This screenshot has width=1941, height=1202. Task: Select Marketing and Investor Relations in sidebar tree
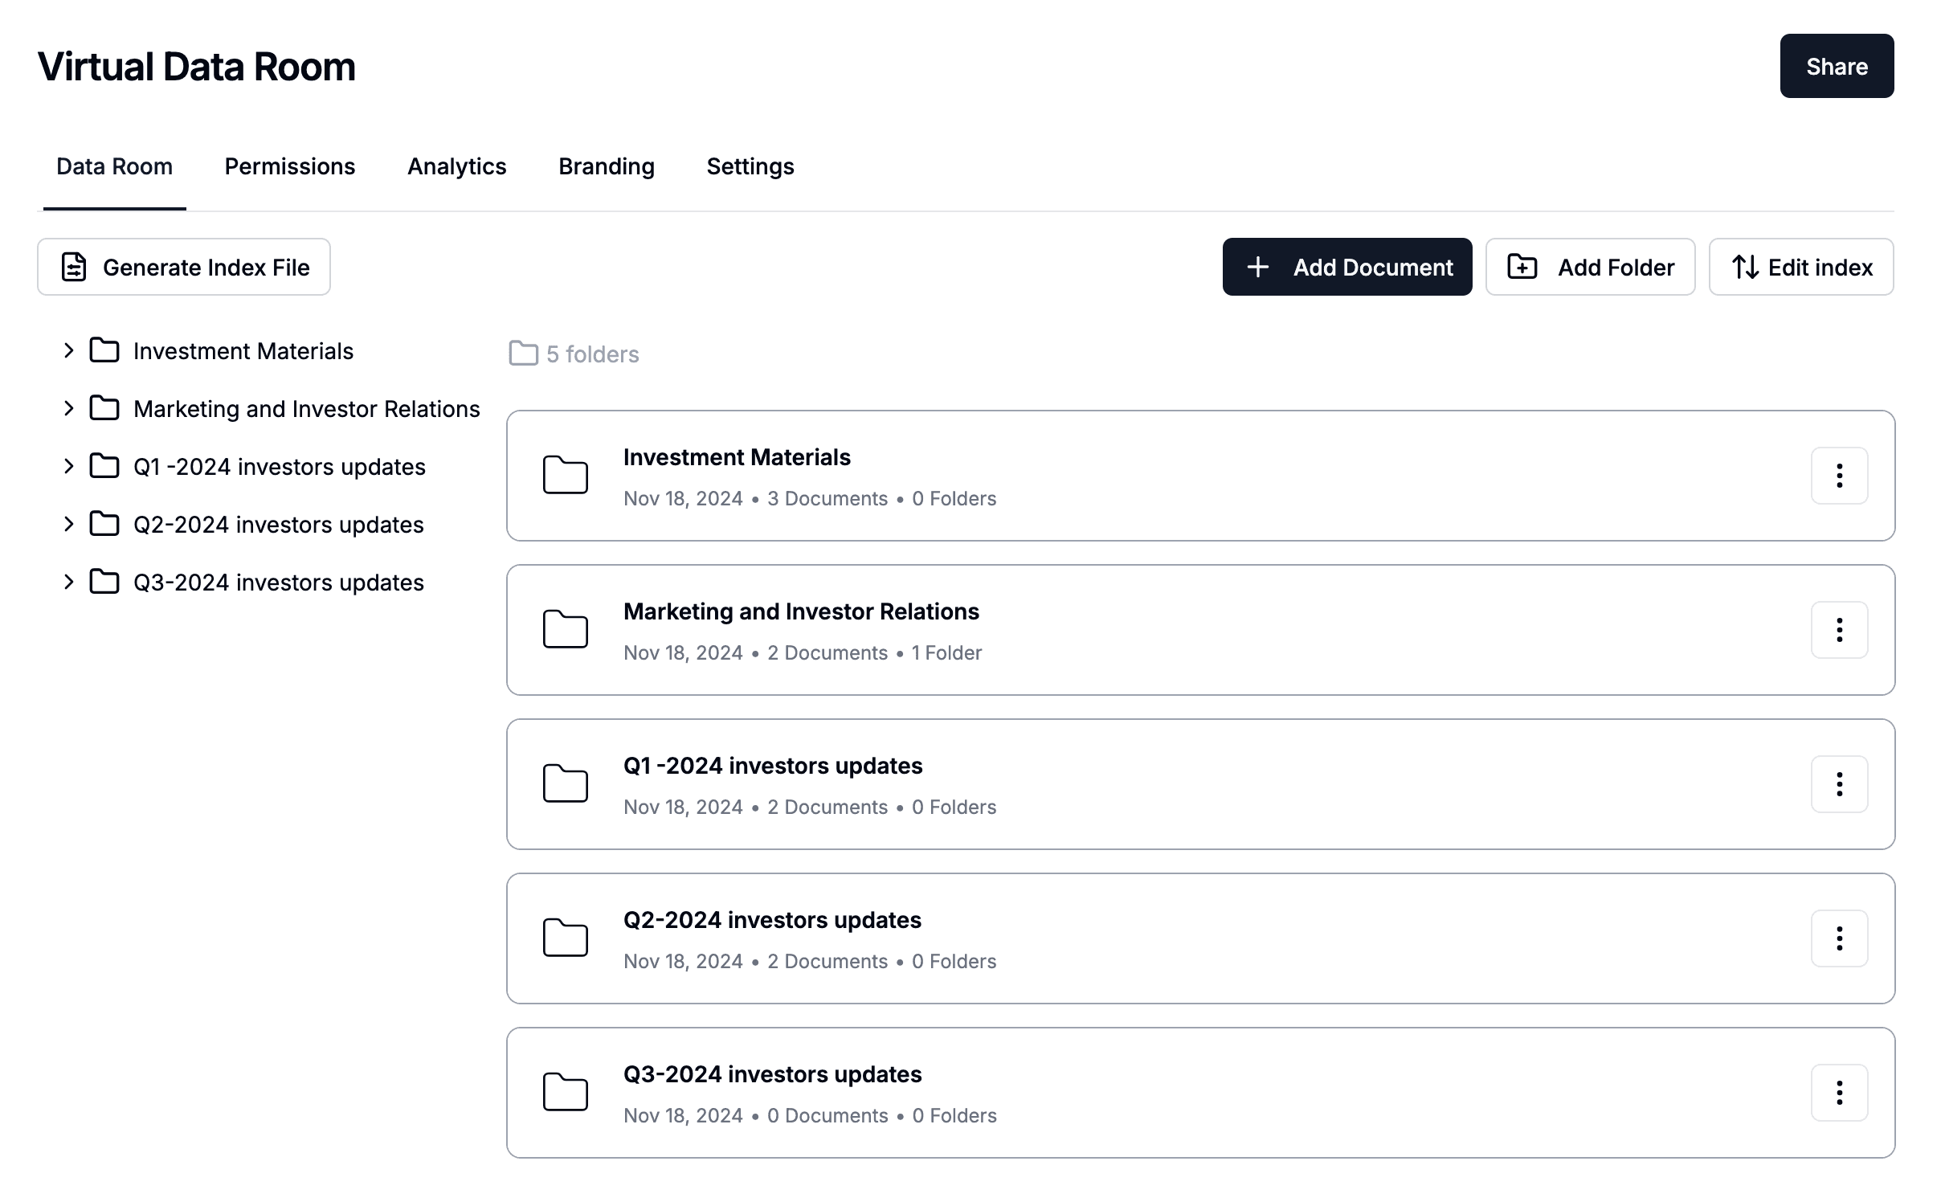click(307, 409)
